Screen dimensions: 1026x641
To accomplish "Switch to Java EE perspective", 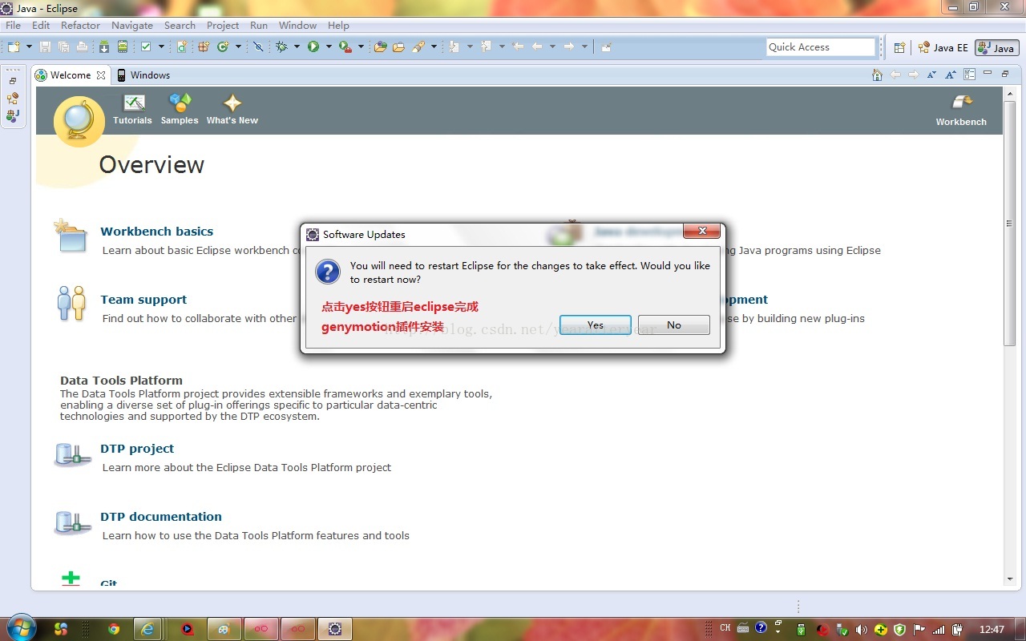I will click(x=943, y=47).
